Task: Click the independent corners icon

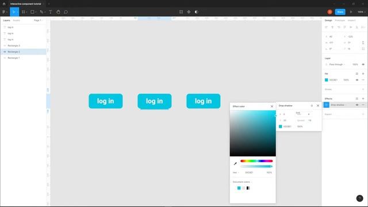Action: pos(363,49)
